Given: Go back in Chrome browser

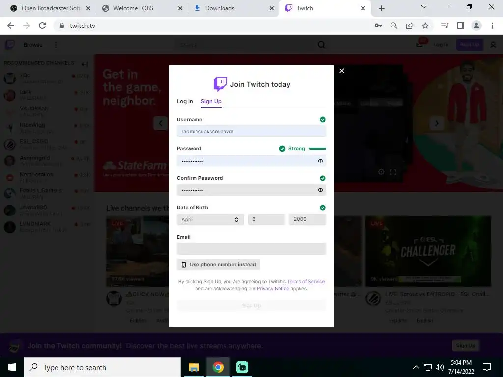Looking at the screenshot, I should 11,26.
